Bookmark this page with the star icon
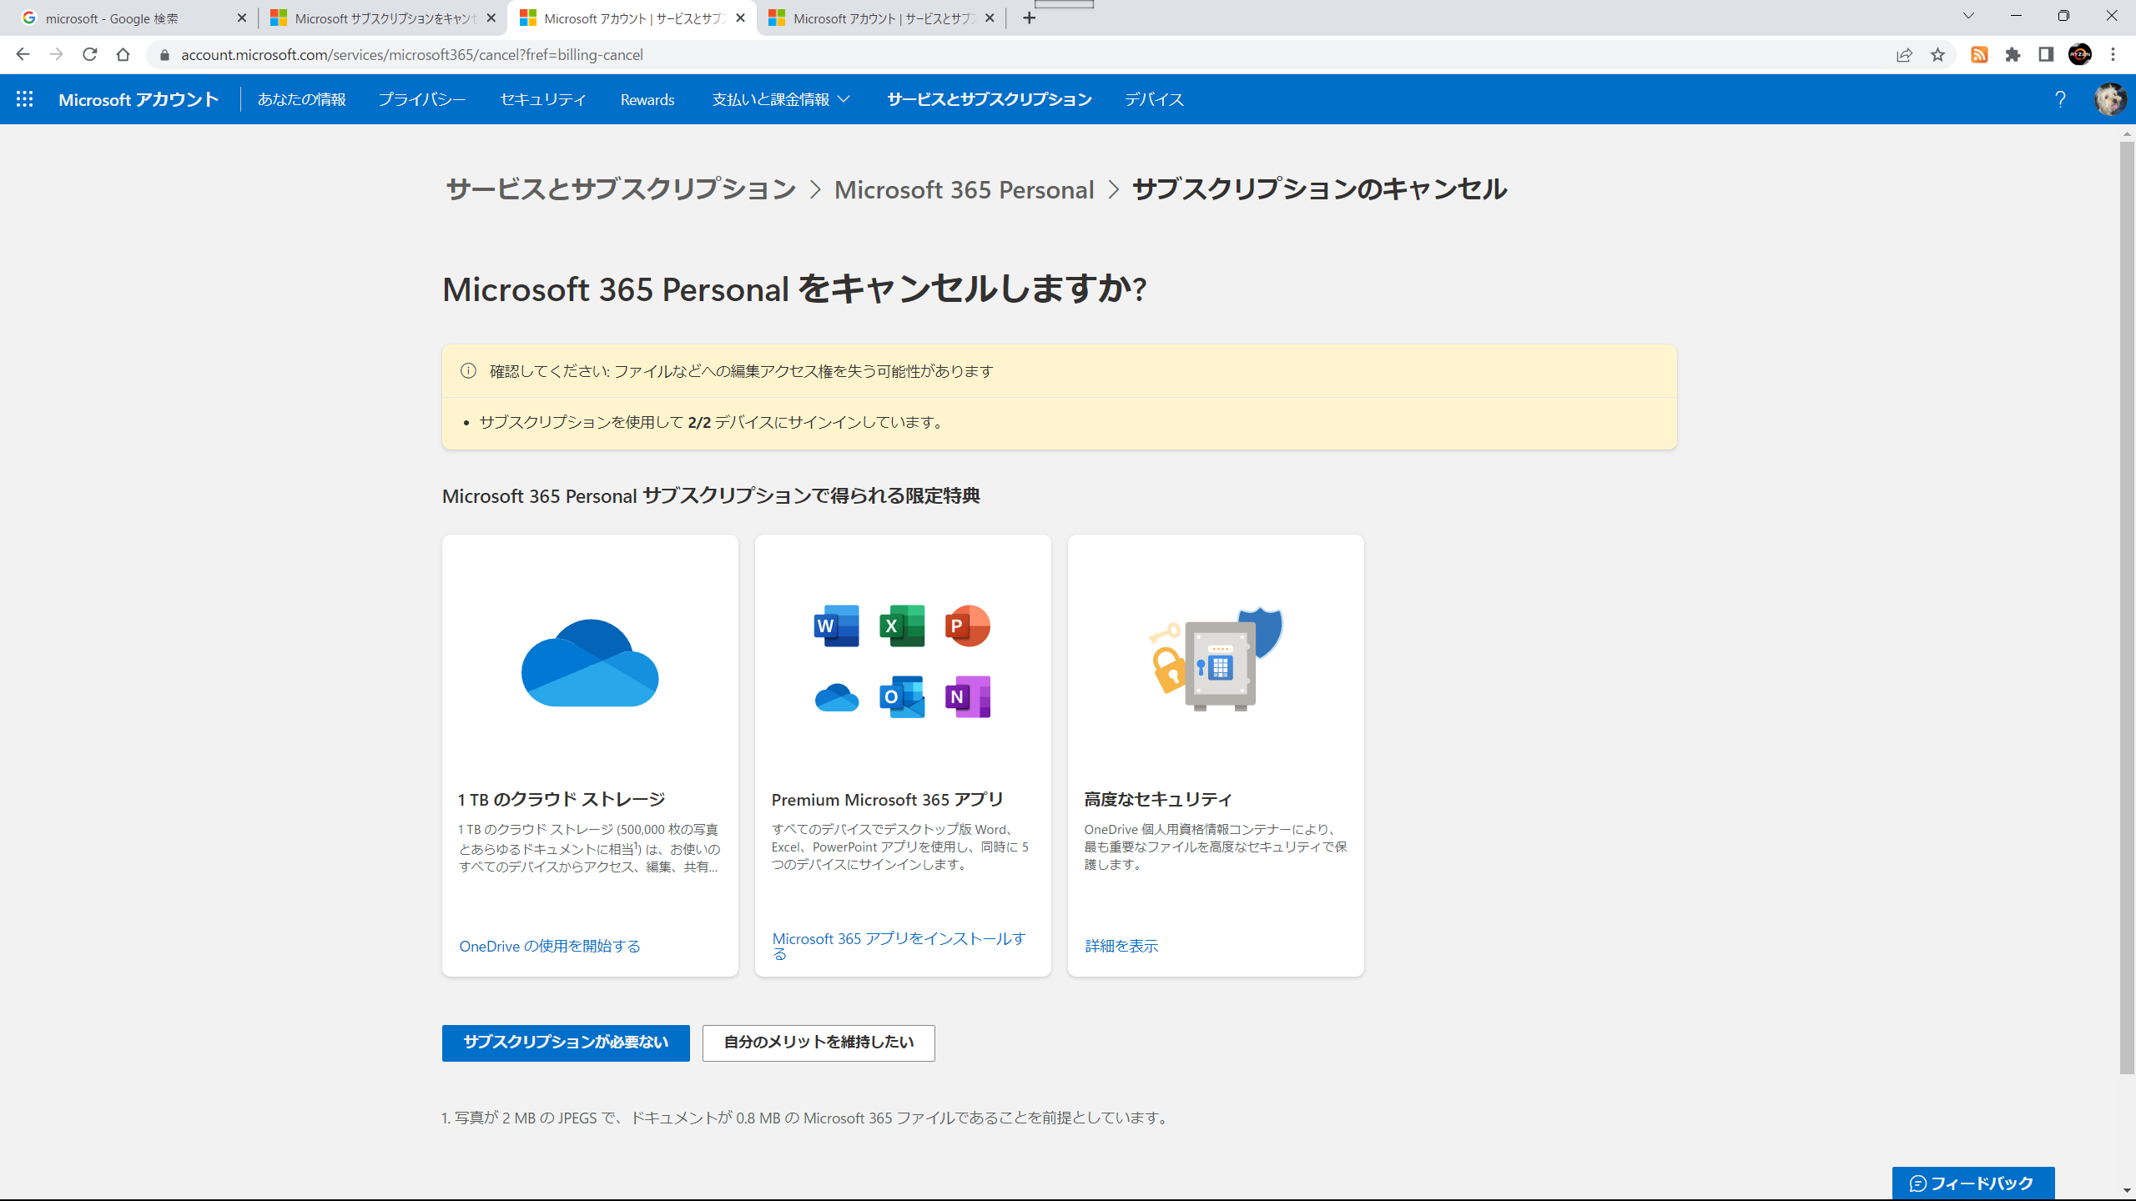The image size is (2136, 1201). coord(1937,55)
